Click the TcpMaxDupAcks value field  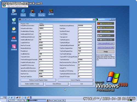point(85,40)
